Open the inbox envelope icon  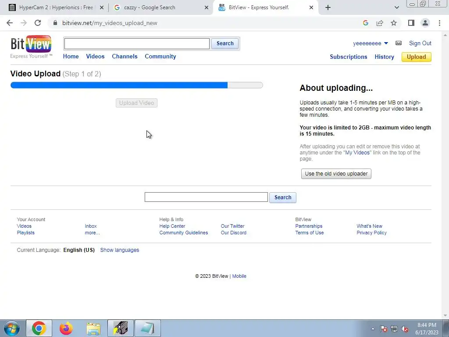tap(398, 43)
